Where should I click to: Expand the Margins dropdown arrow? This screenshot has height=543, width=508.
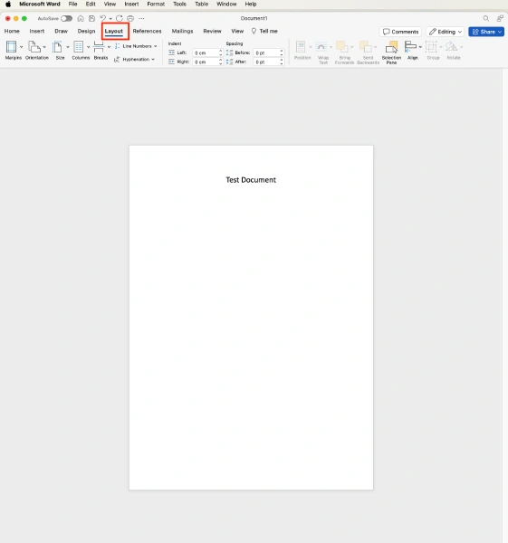tap(21, 47)
